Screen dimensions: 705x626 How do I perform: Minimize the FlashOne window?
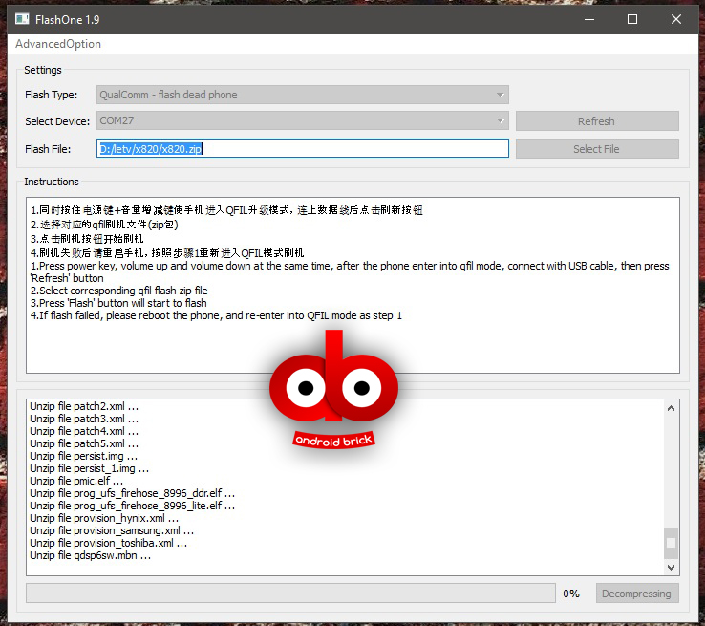tap(588, 18)
